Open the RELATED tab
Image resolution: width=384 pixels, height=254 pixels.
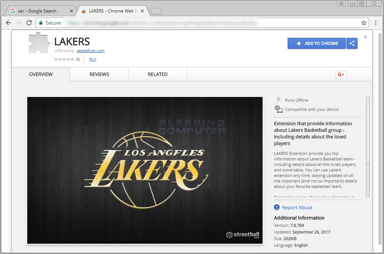157,74
